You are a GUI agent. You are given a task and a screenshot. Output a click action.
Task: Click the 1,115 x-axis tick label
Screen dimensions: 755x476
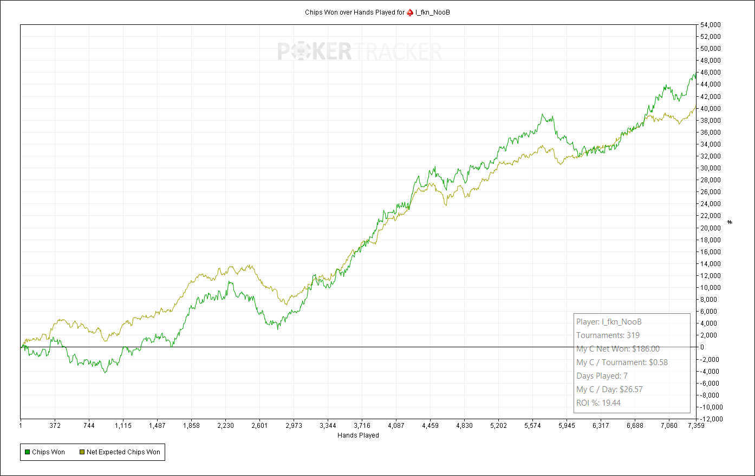[123, 426]
